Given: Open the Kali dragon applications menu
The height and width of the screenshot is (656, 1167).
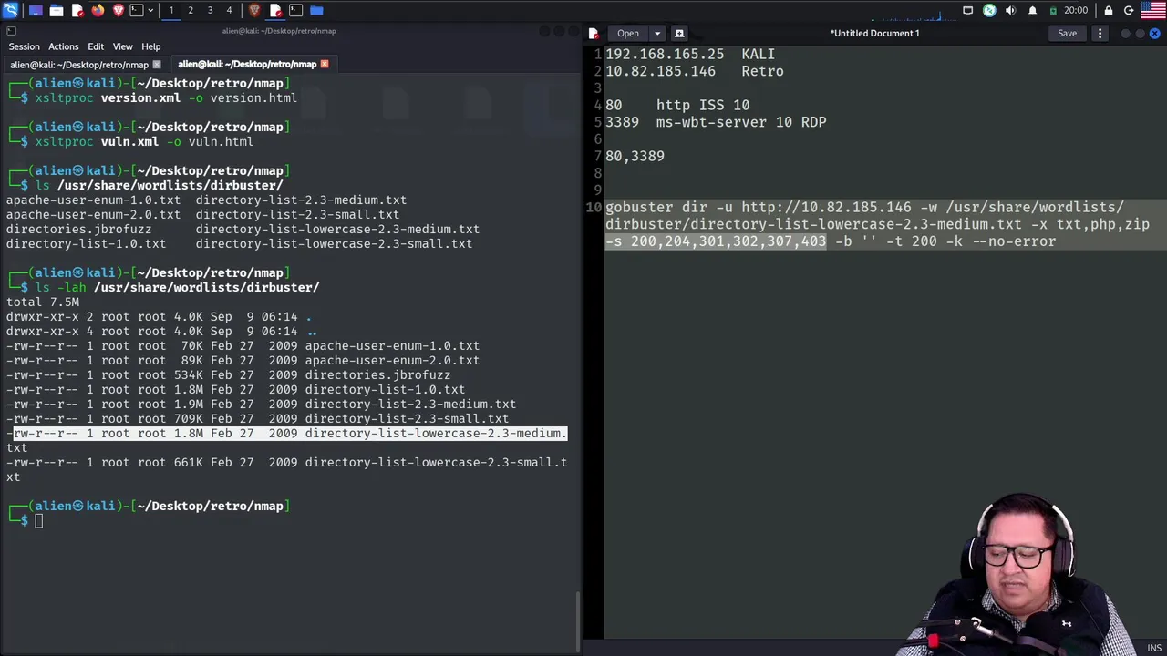Looking at the screenshot, I should 11,10.
